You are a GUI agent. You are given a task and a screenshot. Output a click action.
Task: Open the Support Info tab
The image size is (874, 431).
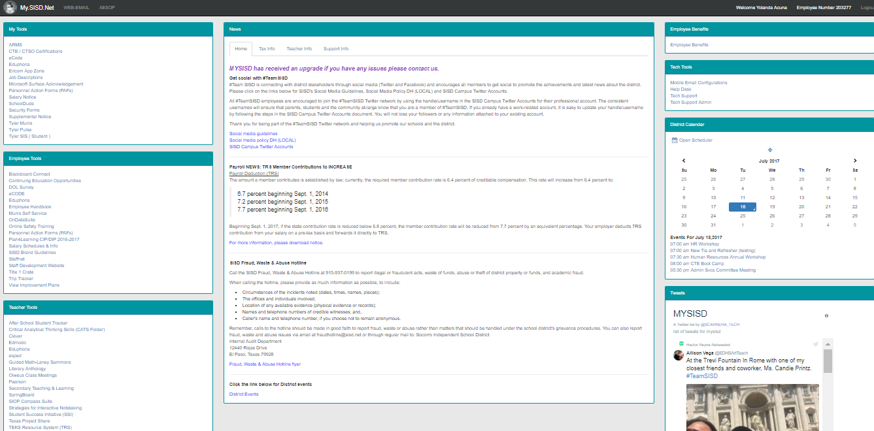[x=336, y=49]
